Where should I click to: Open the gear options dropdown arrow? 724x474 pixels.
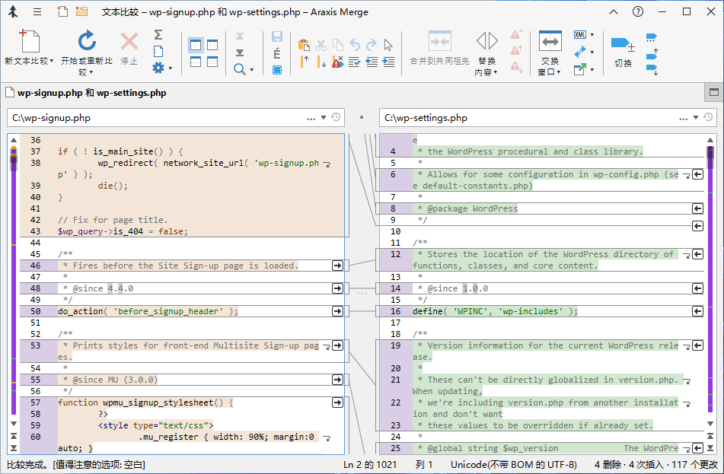tap(171, 68)
